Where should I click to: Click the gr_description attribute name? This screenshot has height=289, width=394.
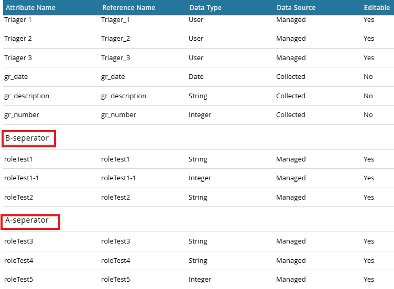(x=27, y=96)
